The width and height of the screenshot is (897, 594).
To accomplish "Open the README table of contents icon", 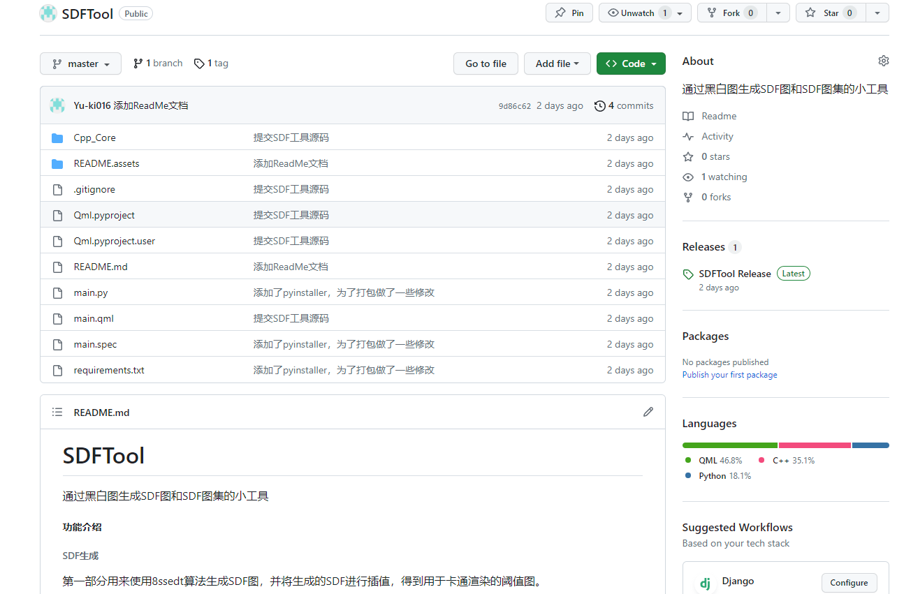I will [x=57, y=412].
